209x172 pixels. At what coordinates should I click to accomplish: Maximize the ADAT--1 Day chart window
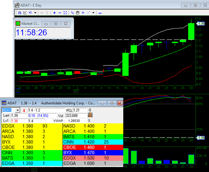[x=195, y=5]
